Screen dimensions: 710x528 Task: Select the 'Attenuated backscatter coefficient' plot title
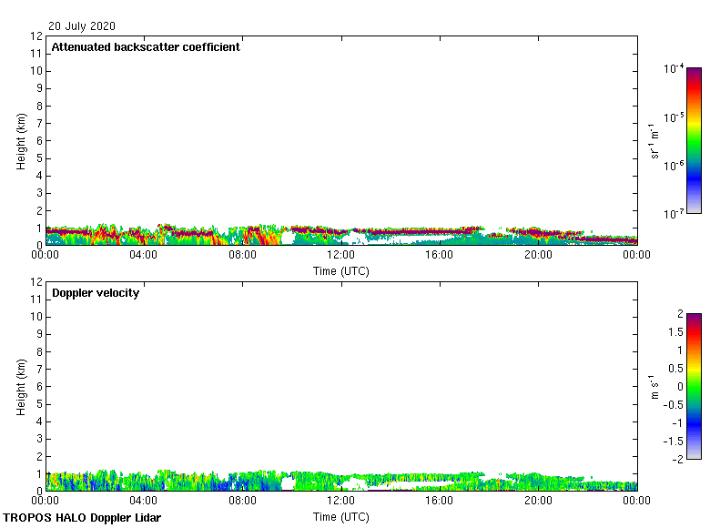click(146, 47)
